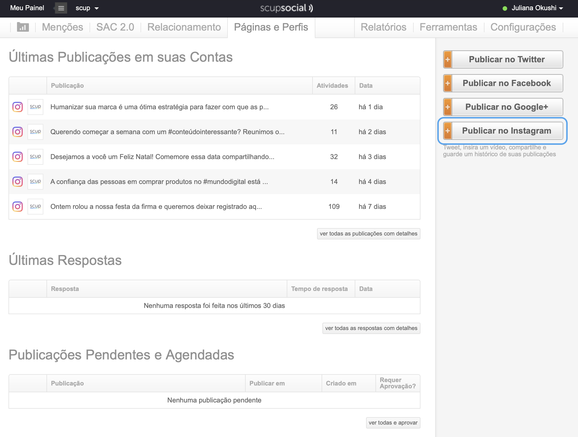
Task: Click 'Nenhuma resposta foi feita nos últimos 30 dias'
Action: pos(214,306)
